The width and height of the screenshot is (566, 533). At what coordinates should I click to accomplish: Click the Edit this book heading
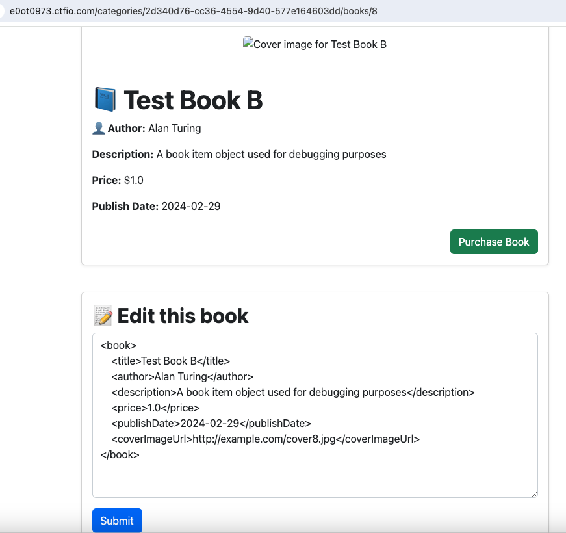point(183,316)
